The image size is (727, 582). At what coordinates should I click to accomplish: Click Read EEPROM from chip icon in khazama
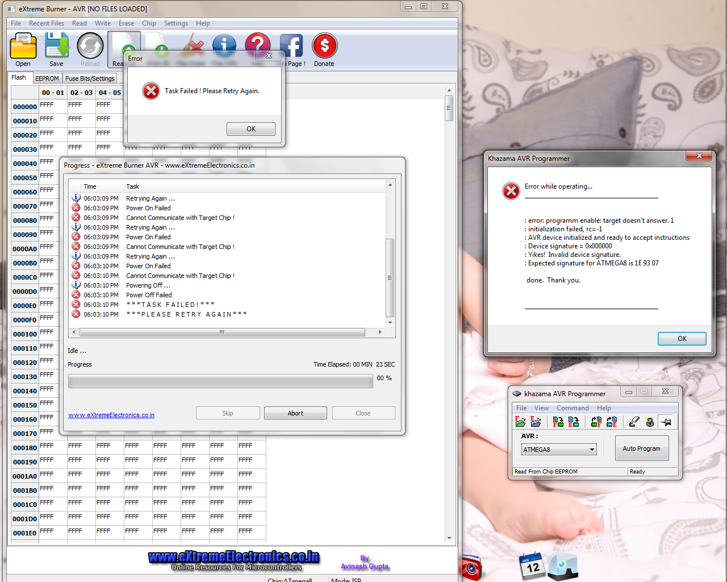612,422
